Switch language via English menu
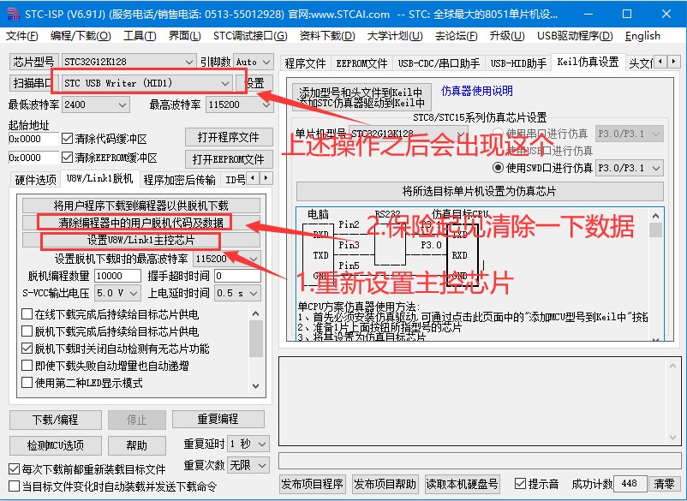The width and height of the screenshot is (687, 501). coord(642,36)
